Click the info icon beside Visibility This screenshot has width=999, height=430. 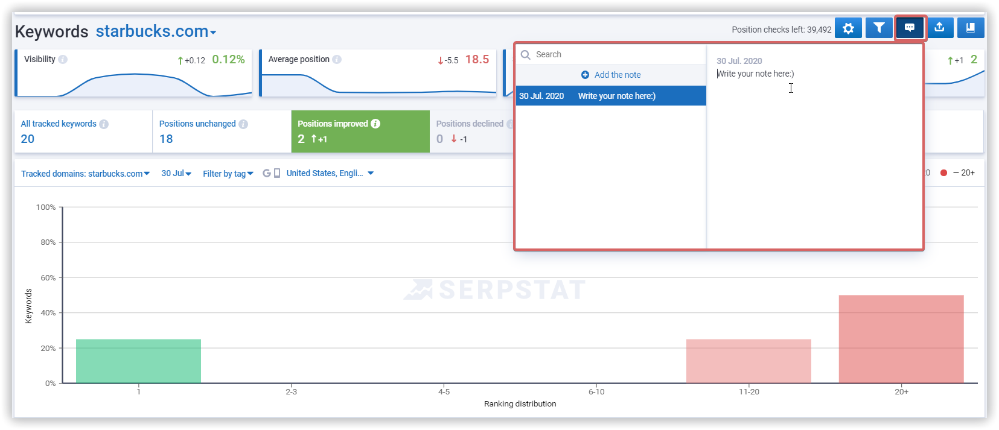tap(63, 59)
